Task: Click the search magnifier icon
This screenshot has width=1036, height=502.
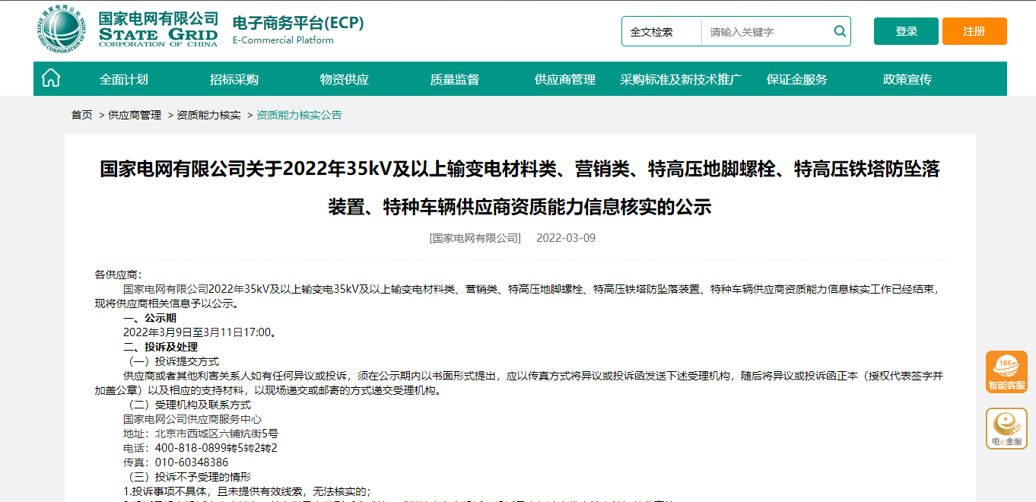Action: [840, 31]
